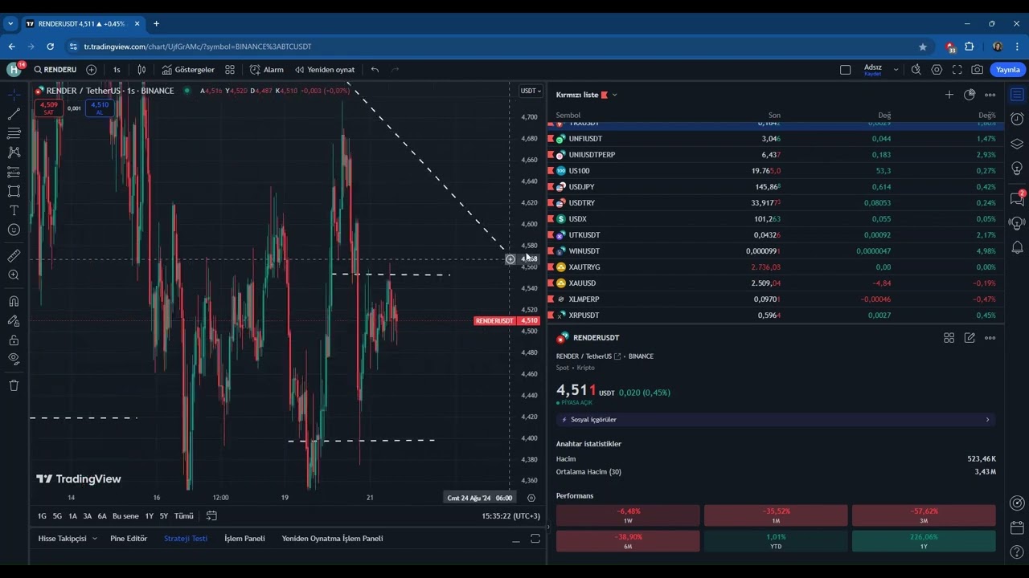
Task: Open the USDT currency dropdown on price axis
Action: (531, 91)
